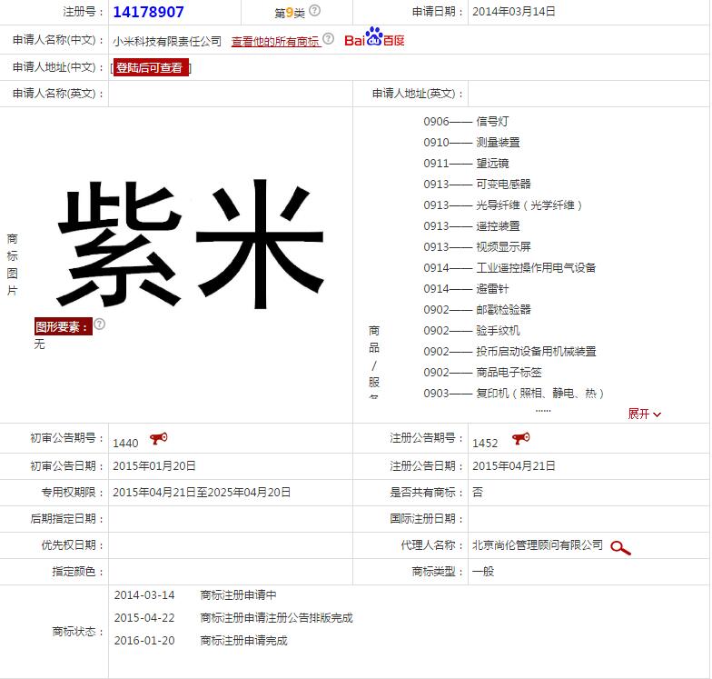The width and height of the screenshot is (712, 679).
Task: Click the magnifier icon after 北京尚伦管理顾问有限公司
Action: tap(620, 546)
